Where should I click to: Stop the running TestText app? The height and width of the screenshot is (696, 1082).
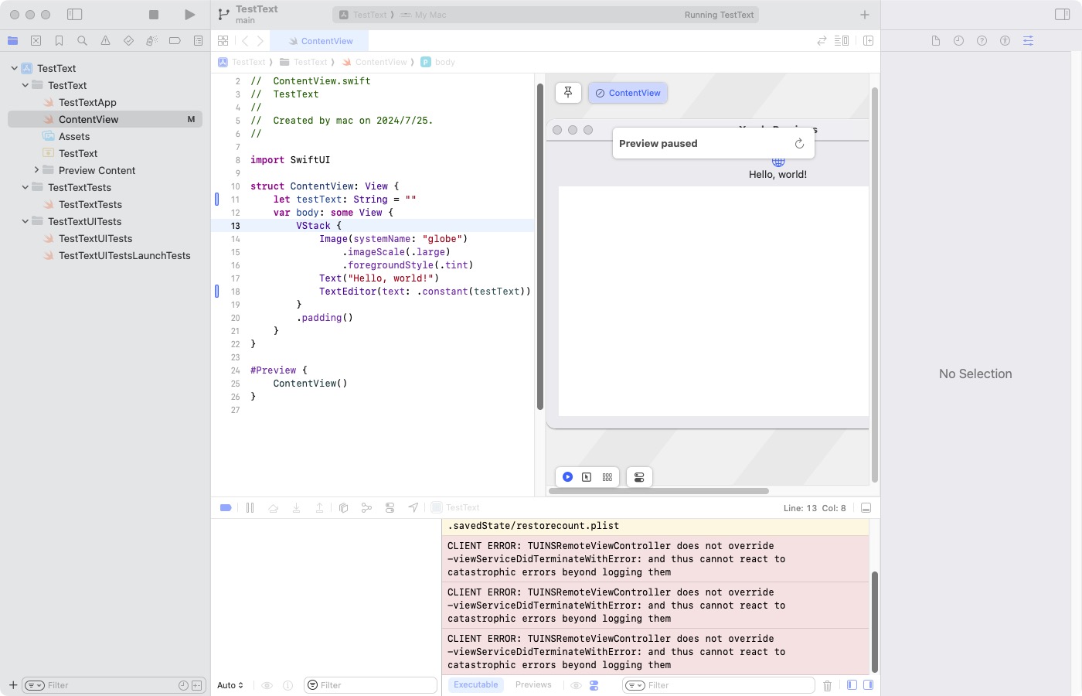[154, 15]
